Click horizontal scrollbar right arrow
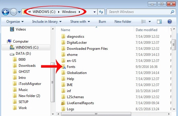The width and height of the screenshot is (178, 116). (169, 114)
